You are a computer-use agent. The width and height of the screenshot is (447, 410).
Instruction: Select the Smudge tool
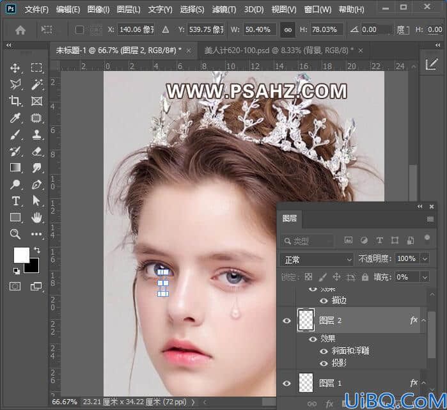click(x=37, y=168)
